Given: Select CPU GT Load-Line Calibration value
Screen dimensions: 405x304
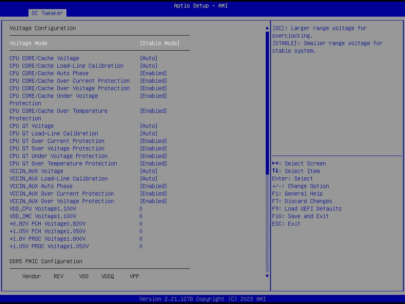Looking at the screenshot, I should tap(148, 133).
